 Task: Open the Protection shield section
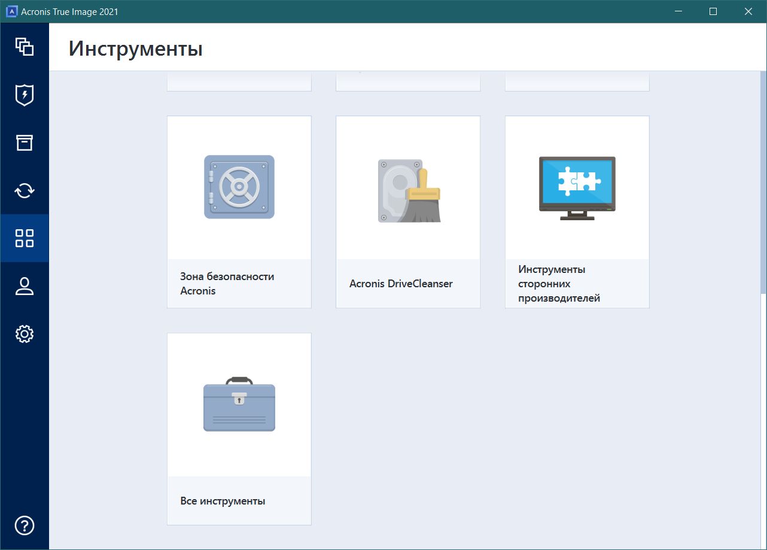tap(25, 95)
